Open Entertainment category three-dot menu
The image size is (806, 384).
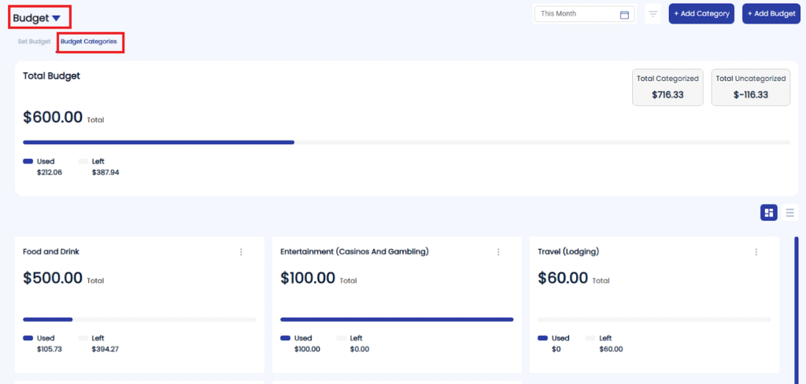point(498,252)
